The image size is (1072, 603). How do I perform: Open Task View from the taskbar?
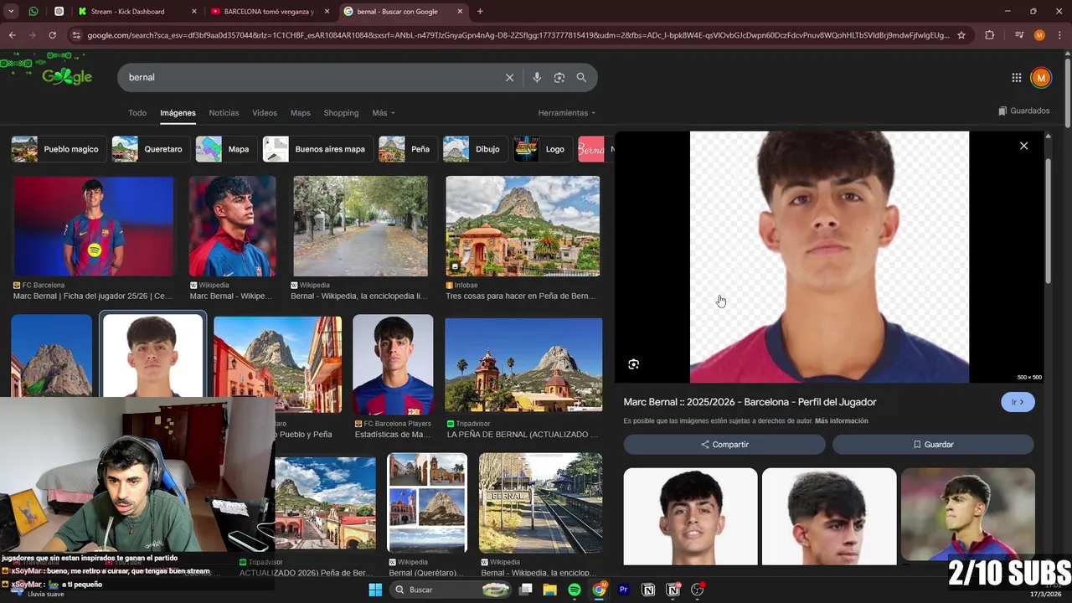click(525, 590)
